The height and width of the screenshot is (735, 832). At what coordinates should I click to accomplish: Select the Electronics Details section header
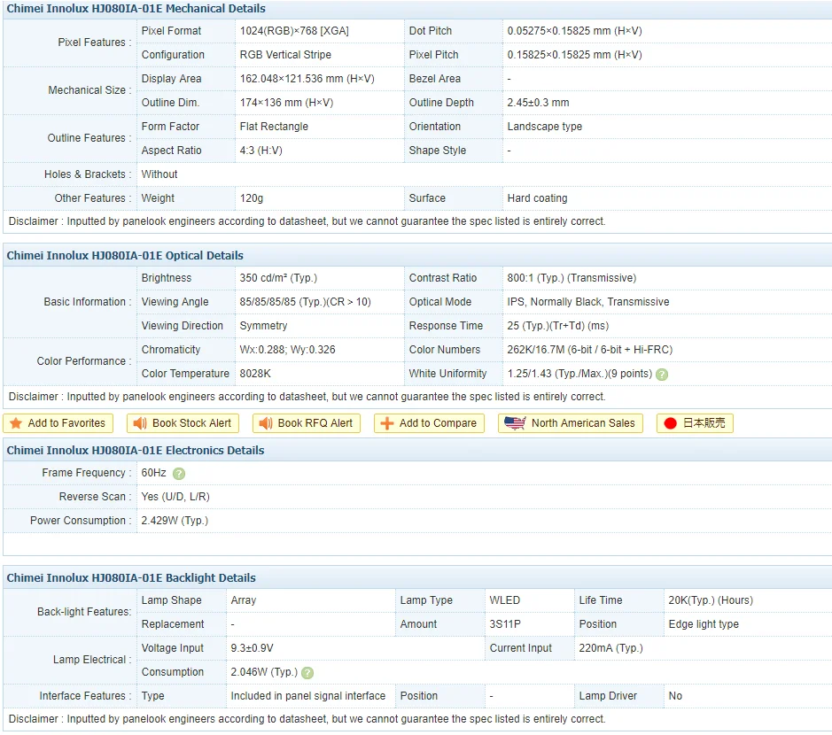pos(136,450)
